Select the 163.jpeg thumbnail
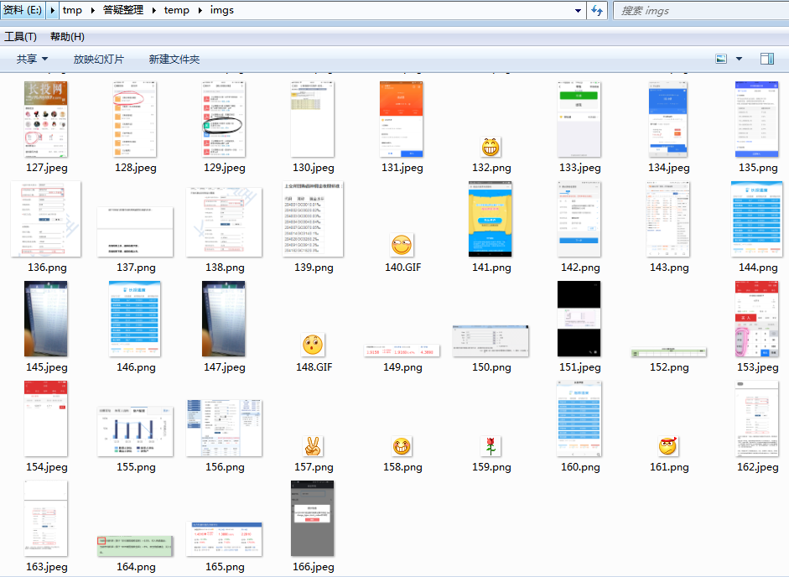Screen dimensions: 789x577 coord(46,518)
